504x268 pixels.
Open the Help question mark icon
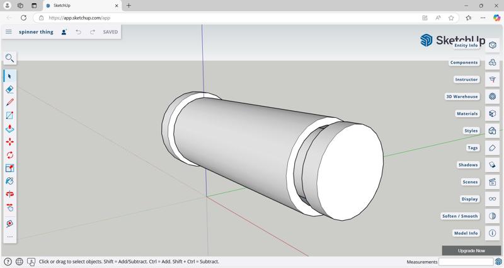[x=8, y=262]
